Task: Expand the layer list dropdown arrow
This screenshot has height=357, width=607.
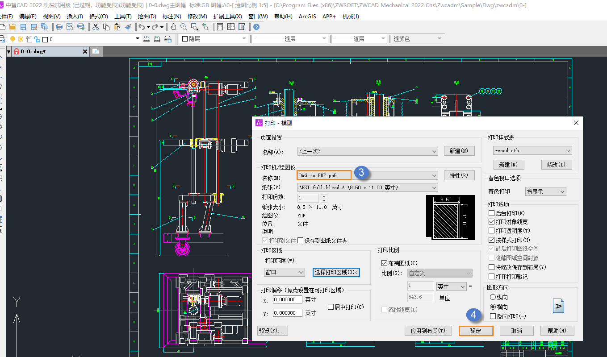Action: 138,39
